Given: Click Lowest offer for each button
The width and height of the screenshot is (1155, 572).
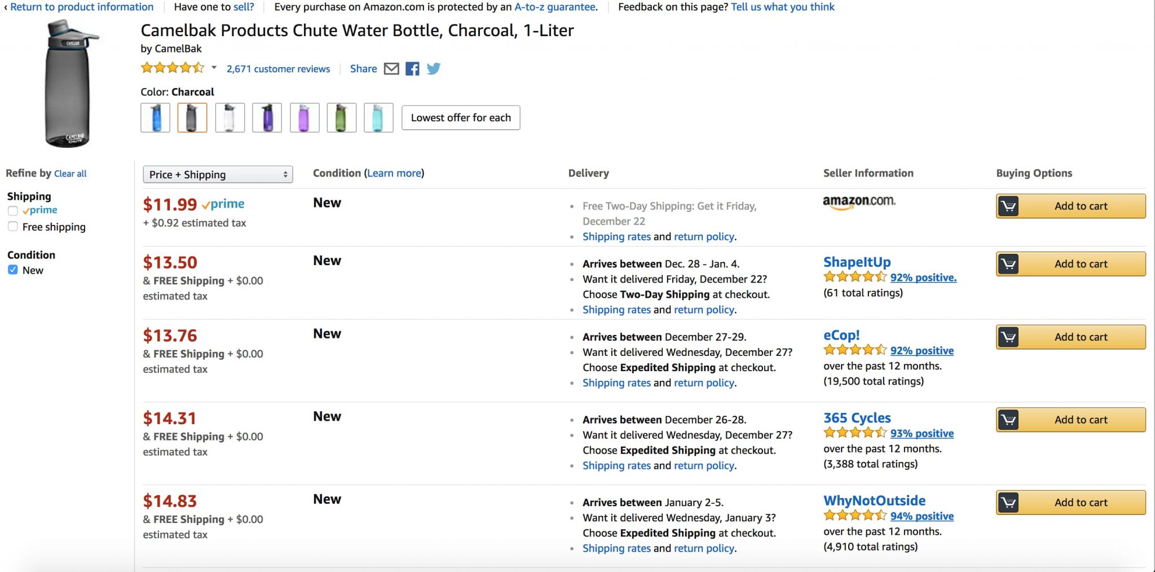Looking at the screenshot, I should 461,118.
